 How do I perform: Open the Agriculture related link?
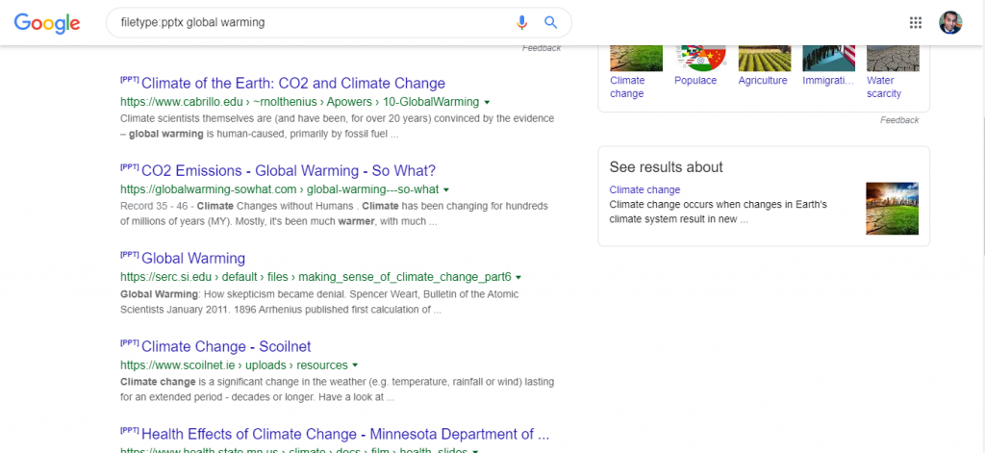pyautogui.click(x=763, y=81)
